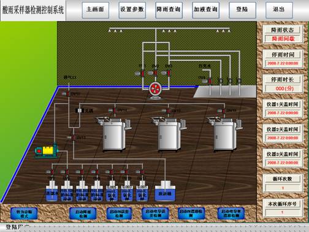Click the red circular fan pump icon

[x=155, y=90]
